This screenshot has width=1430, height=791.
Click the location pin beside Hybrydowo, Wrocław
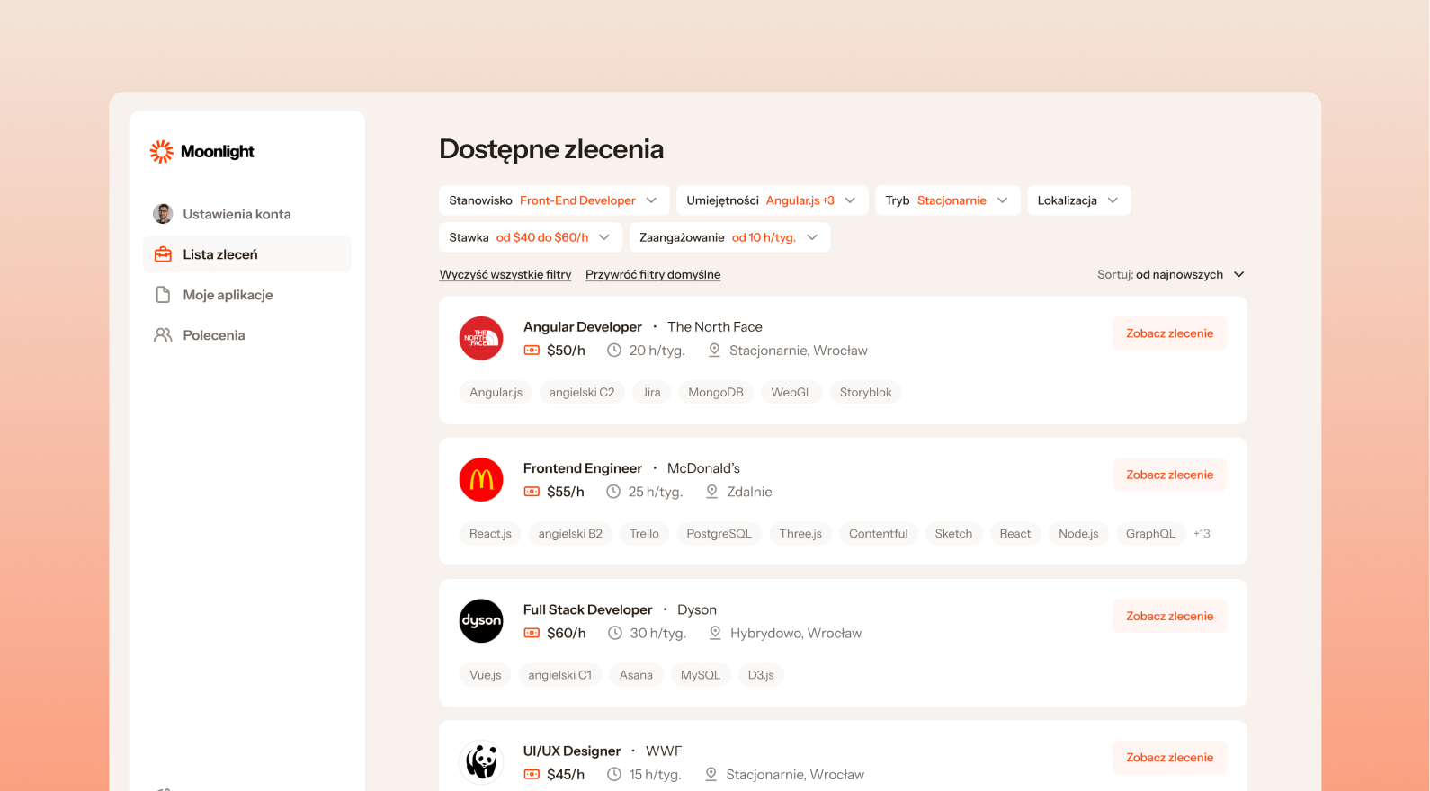pyautogui.click(x=715, y=633)
